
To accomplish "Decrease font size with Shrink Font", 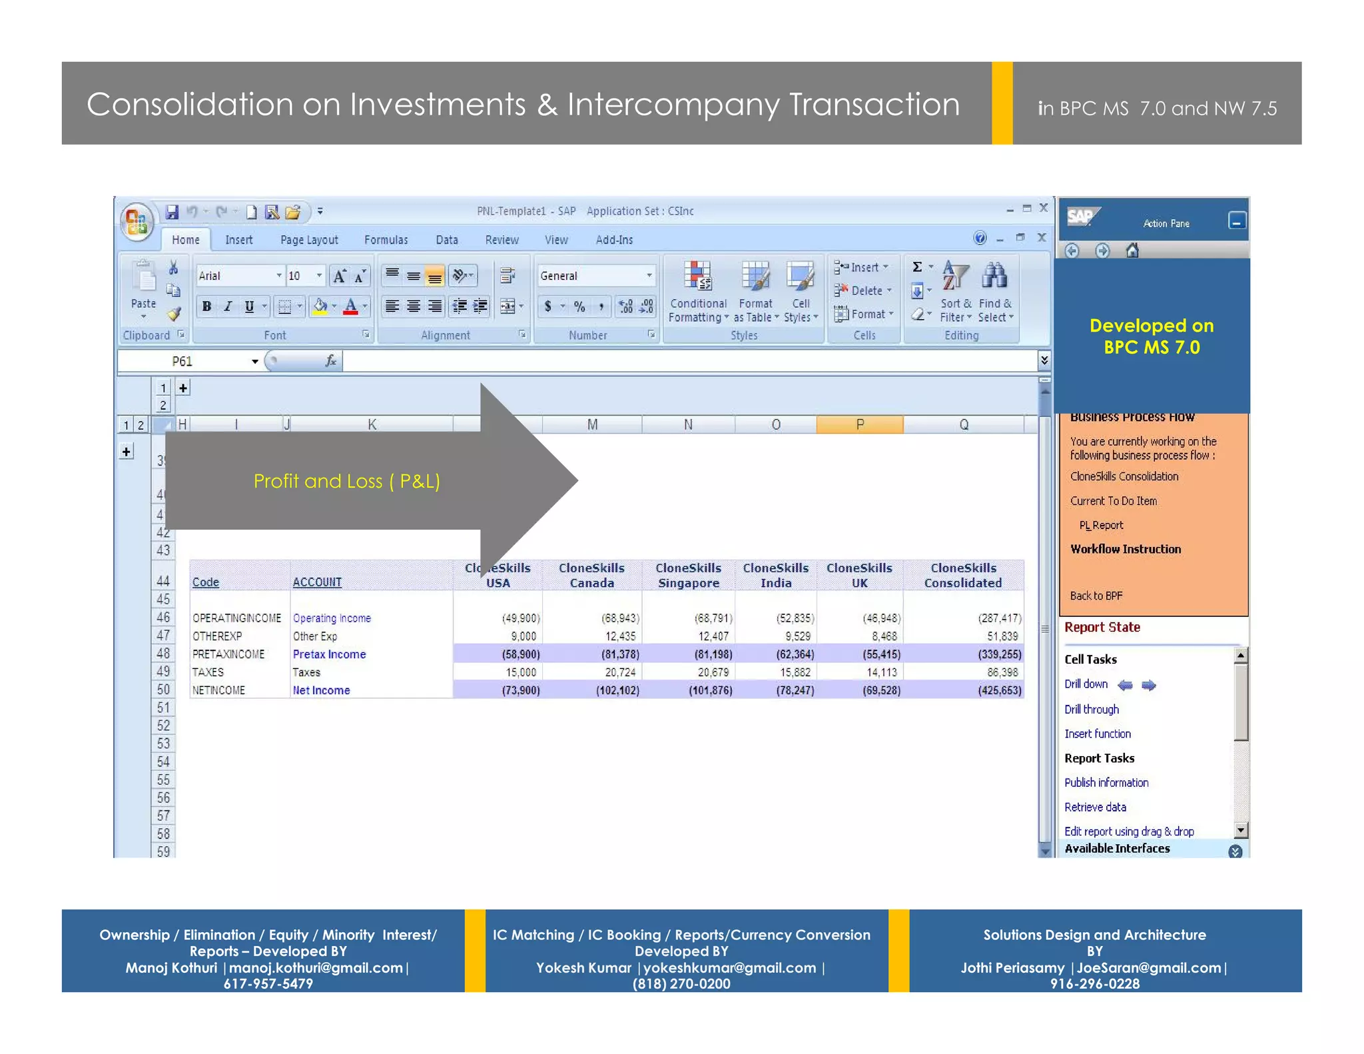I will coord(360,276).
